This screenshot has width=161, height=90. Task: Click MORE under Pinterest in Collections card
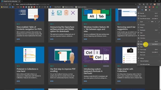[x=18, y=81]
